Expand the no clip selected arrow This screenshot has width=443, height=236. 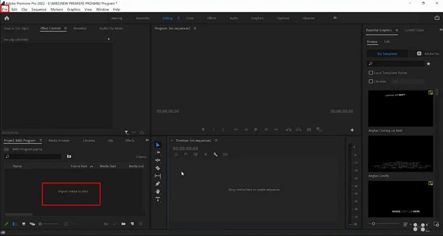pyautogui.click(x=109, y=39)
